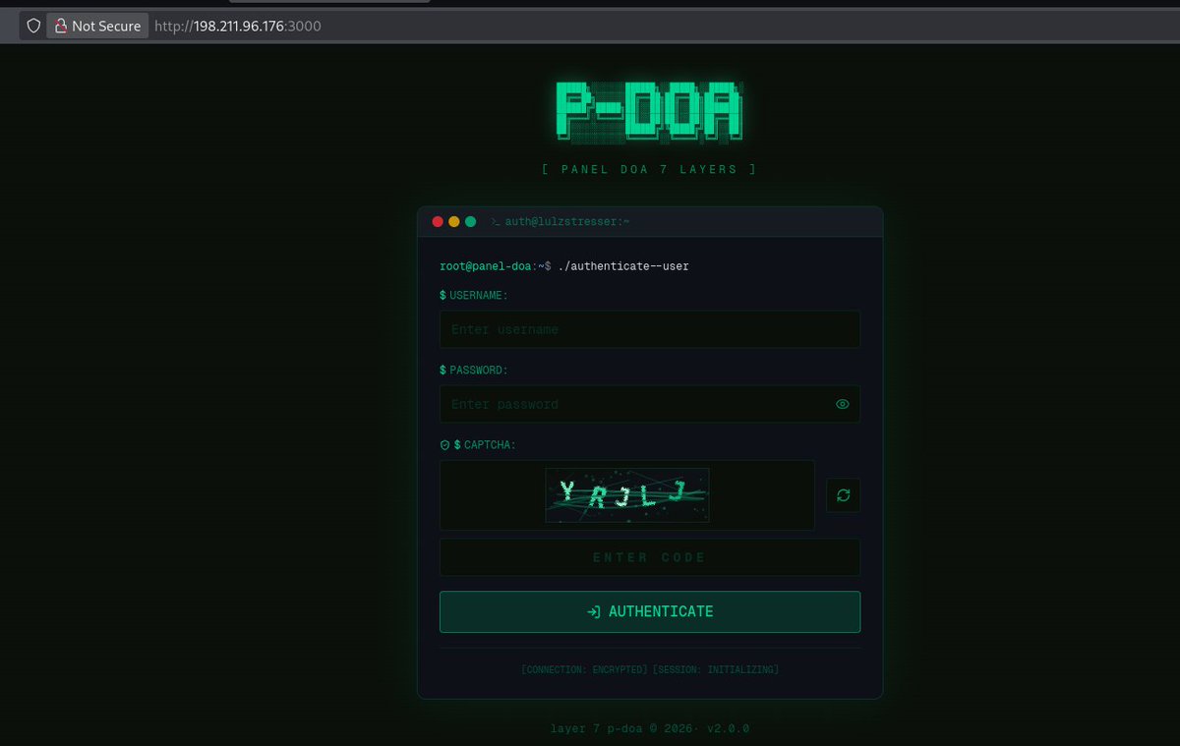Click the yellow terminal window dot
Screen dimensions: 1180x746
[453, 222]
